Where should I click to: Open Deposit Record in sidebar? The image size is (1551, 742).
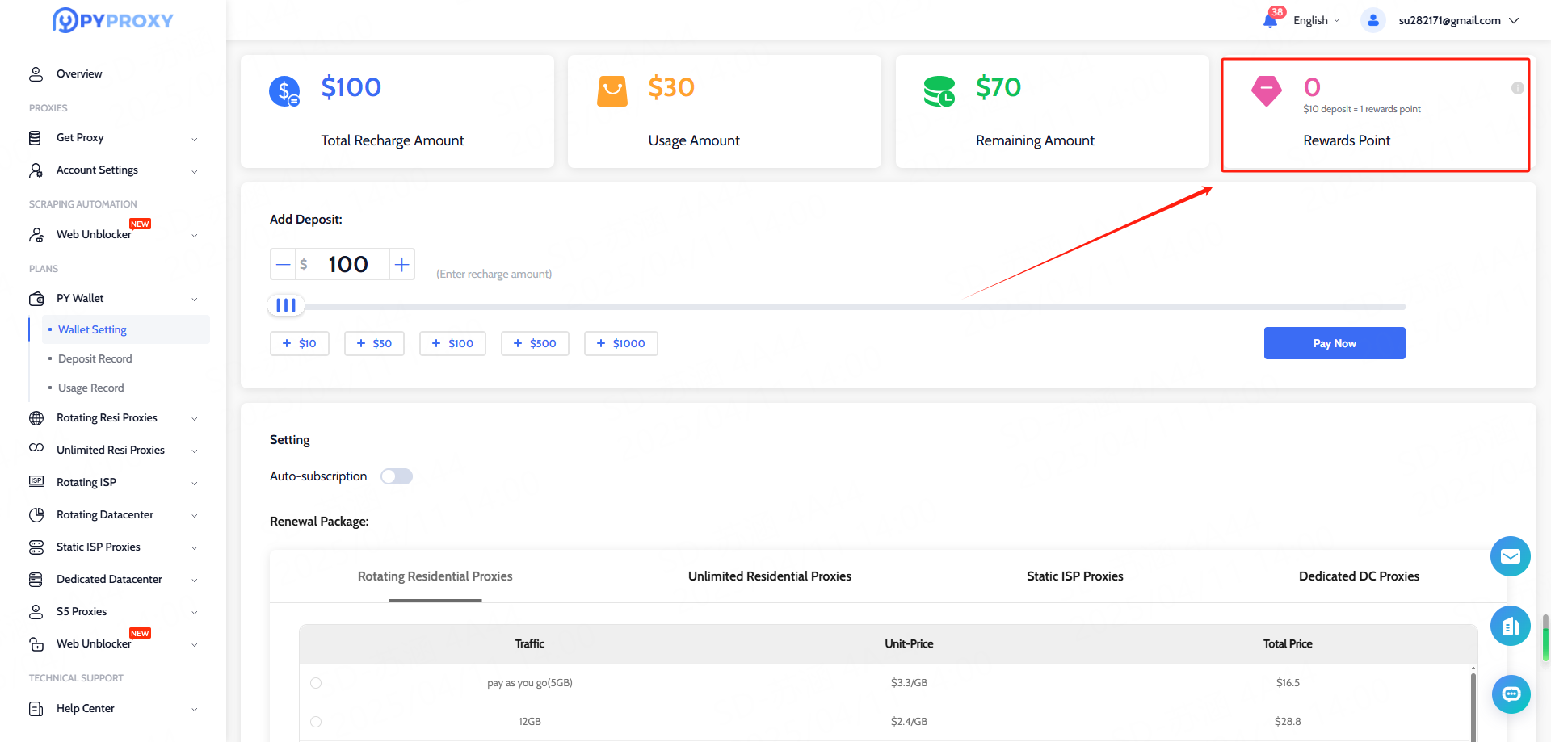(x=95, y=358)
